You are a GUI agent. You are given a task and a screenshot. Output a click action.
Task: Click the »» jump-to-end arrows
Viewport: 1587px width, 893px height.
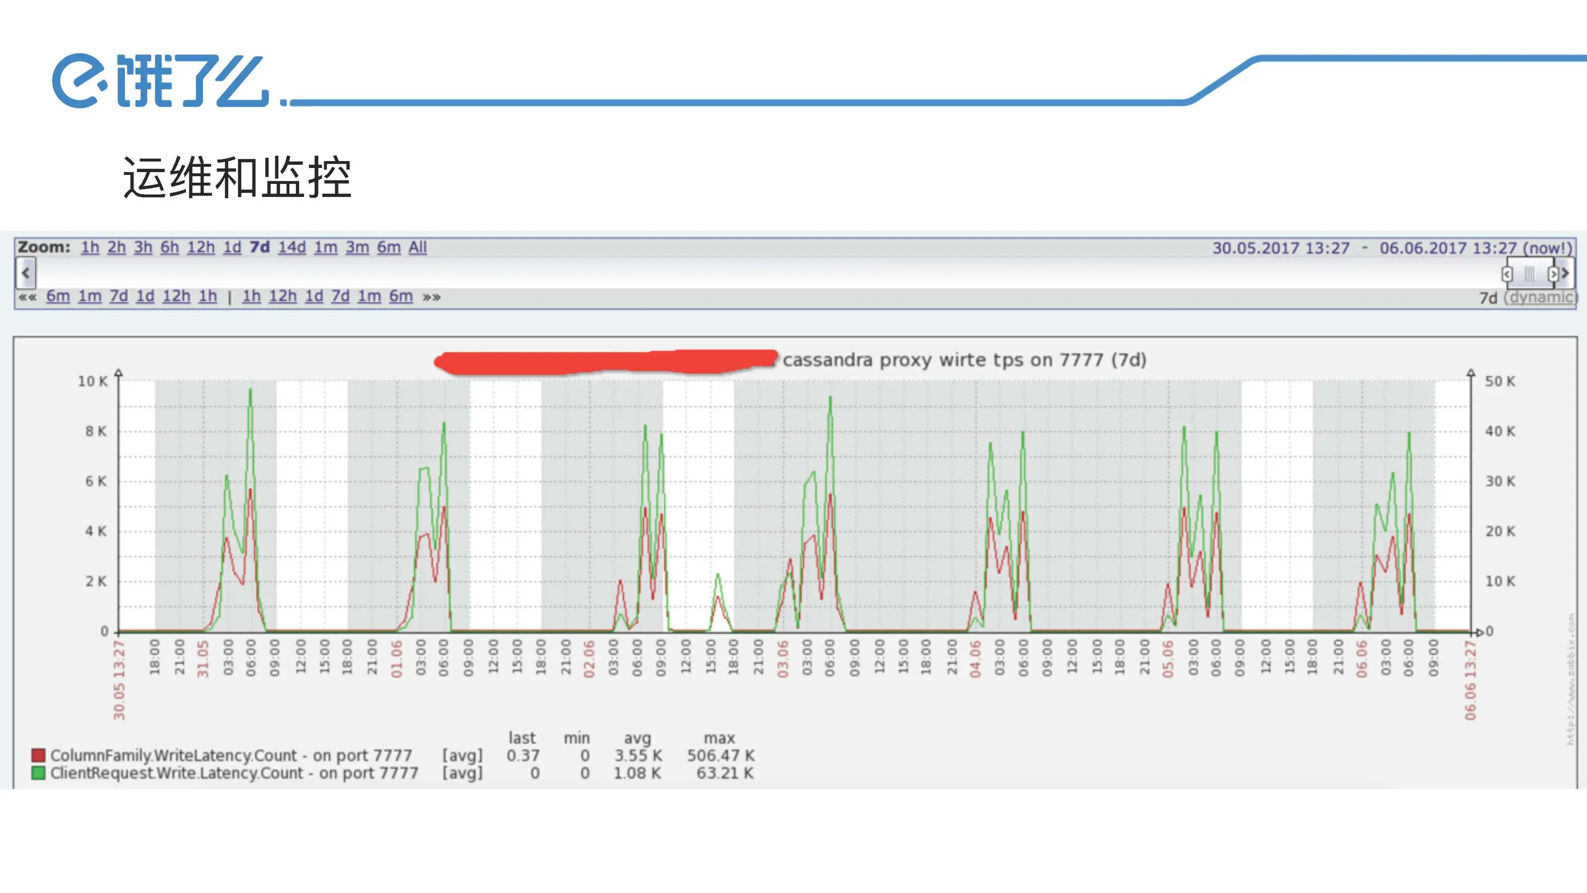coord(431,297)
